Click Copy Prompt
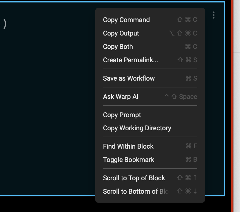 tap(122, 115)
